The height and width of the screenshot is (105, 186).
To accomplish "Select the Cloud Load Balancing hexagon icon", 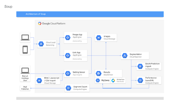I will pyautogui.click(x=41, y=44).
